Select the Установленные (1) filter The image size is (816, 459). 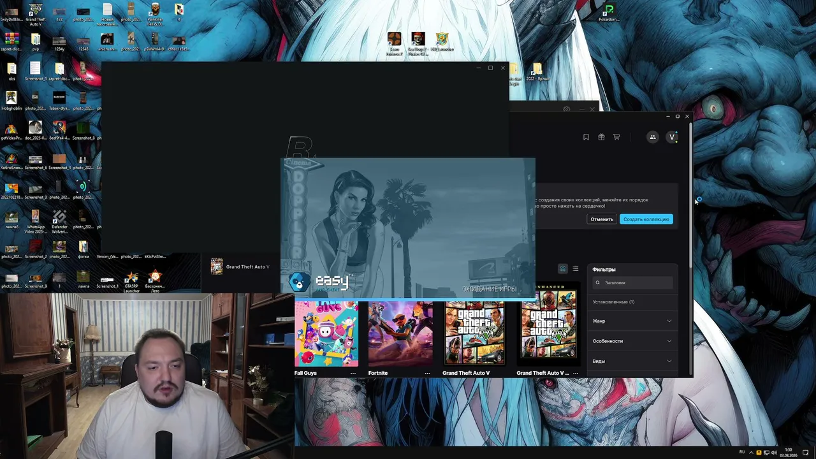coord(613,302)
